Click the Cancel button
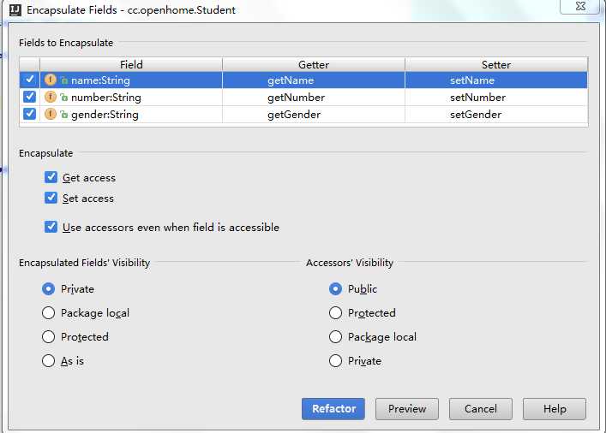This screenshot has height=433, width=606. point(481,409)
